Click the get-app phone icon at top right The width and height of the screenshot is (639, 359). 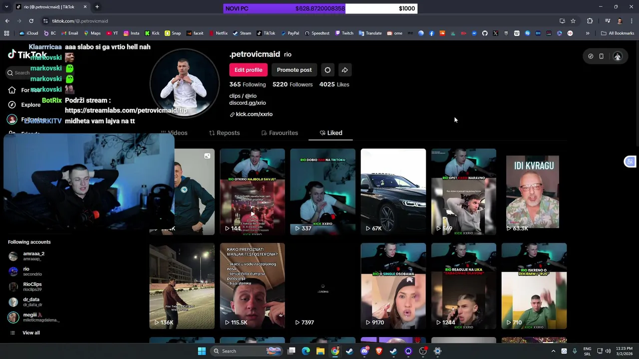(601, 56)
